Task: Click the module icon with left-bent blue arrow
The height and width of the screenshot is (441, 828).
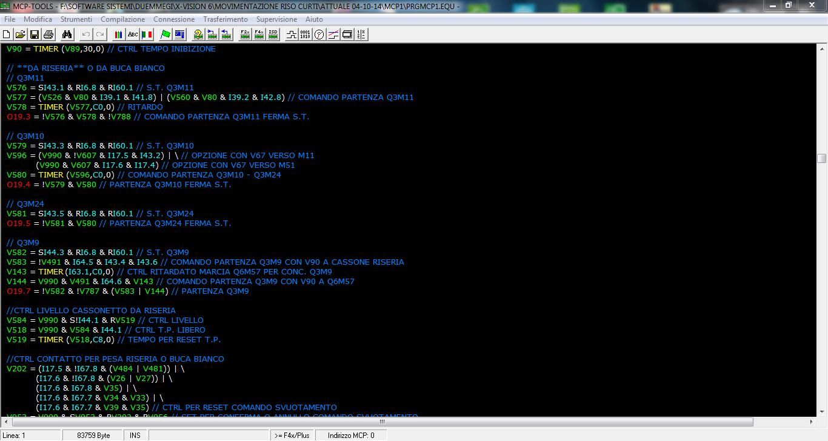Action: (212, 35)
